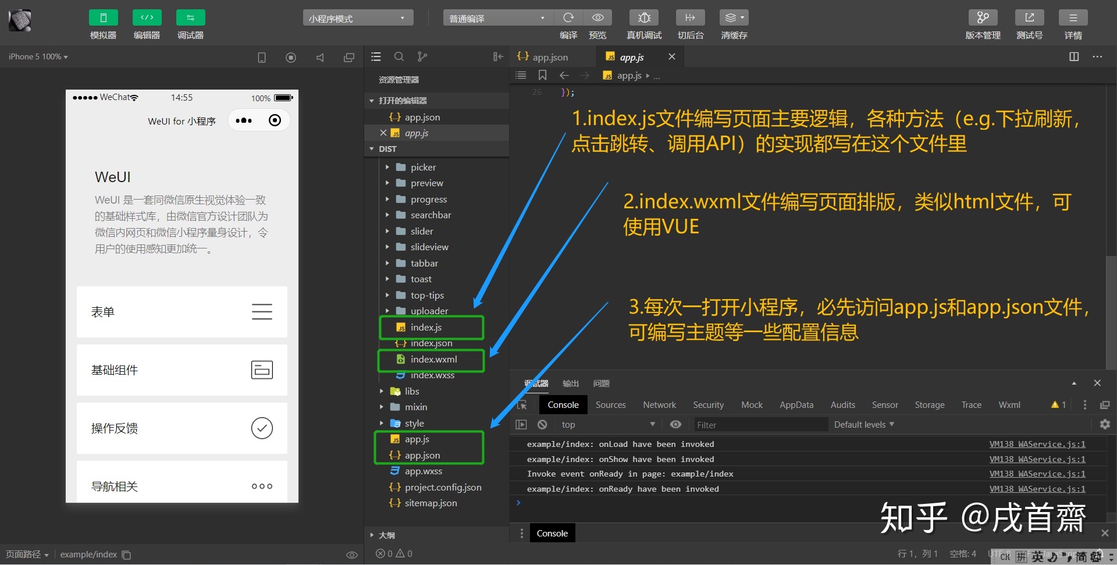
Task: Switch to the Network devtools tab
Action: coord(659,404)
